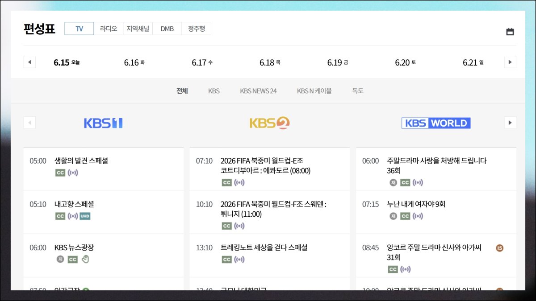
Task: Click audio description icon under 신사와 아가씨 31회
Action: [406, 269]
